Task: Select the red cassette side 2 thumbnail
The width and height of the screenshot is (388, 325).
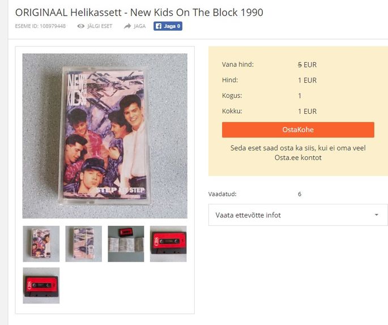Action: tap(41, 285)
